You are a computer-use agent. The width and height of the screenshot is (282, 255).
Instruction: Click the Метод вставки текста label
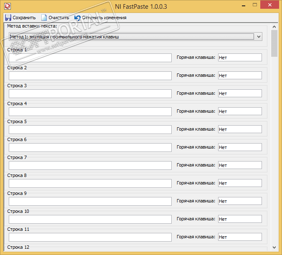click(x=32, y=26)
